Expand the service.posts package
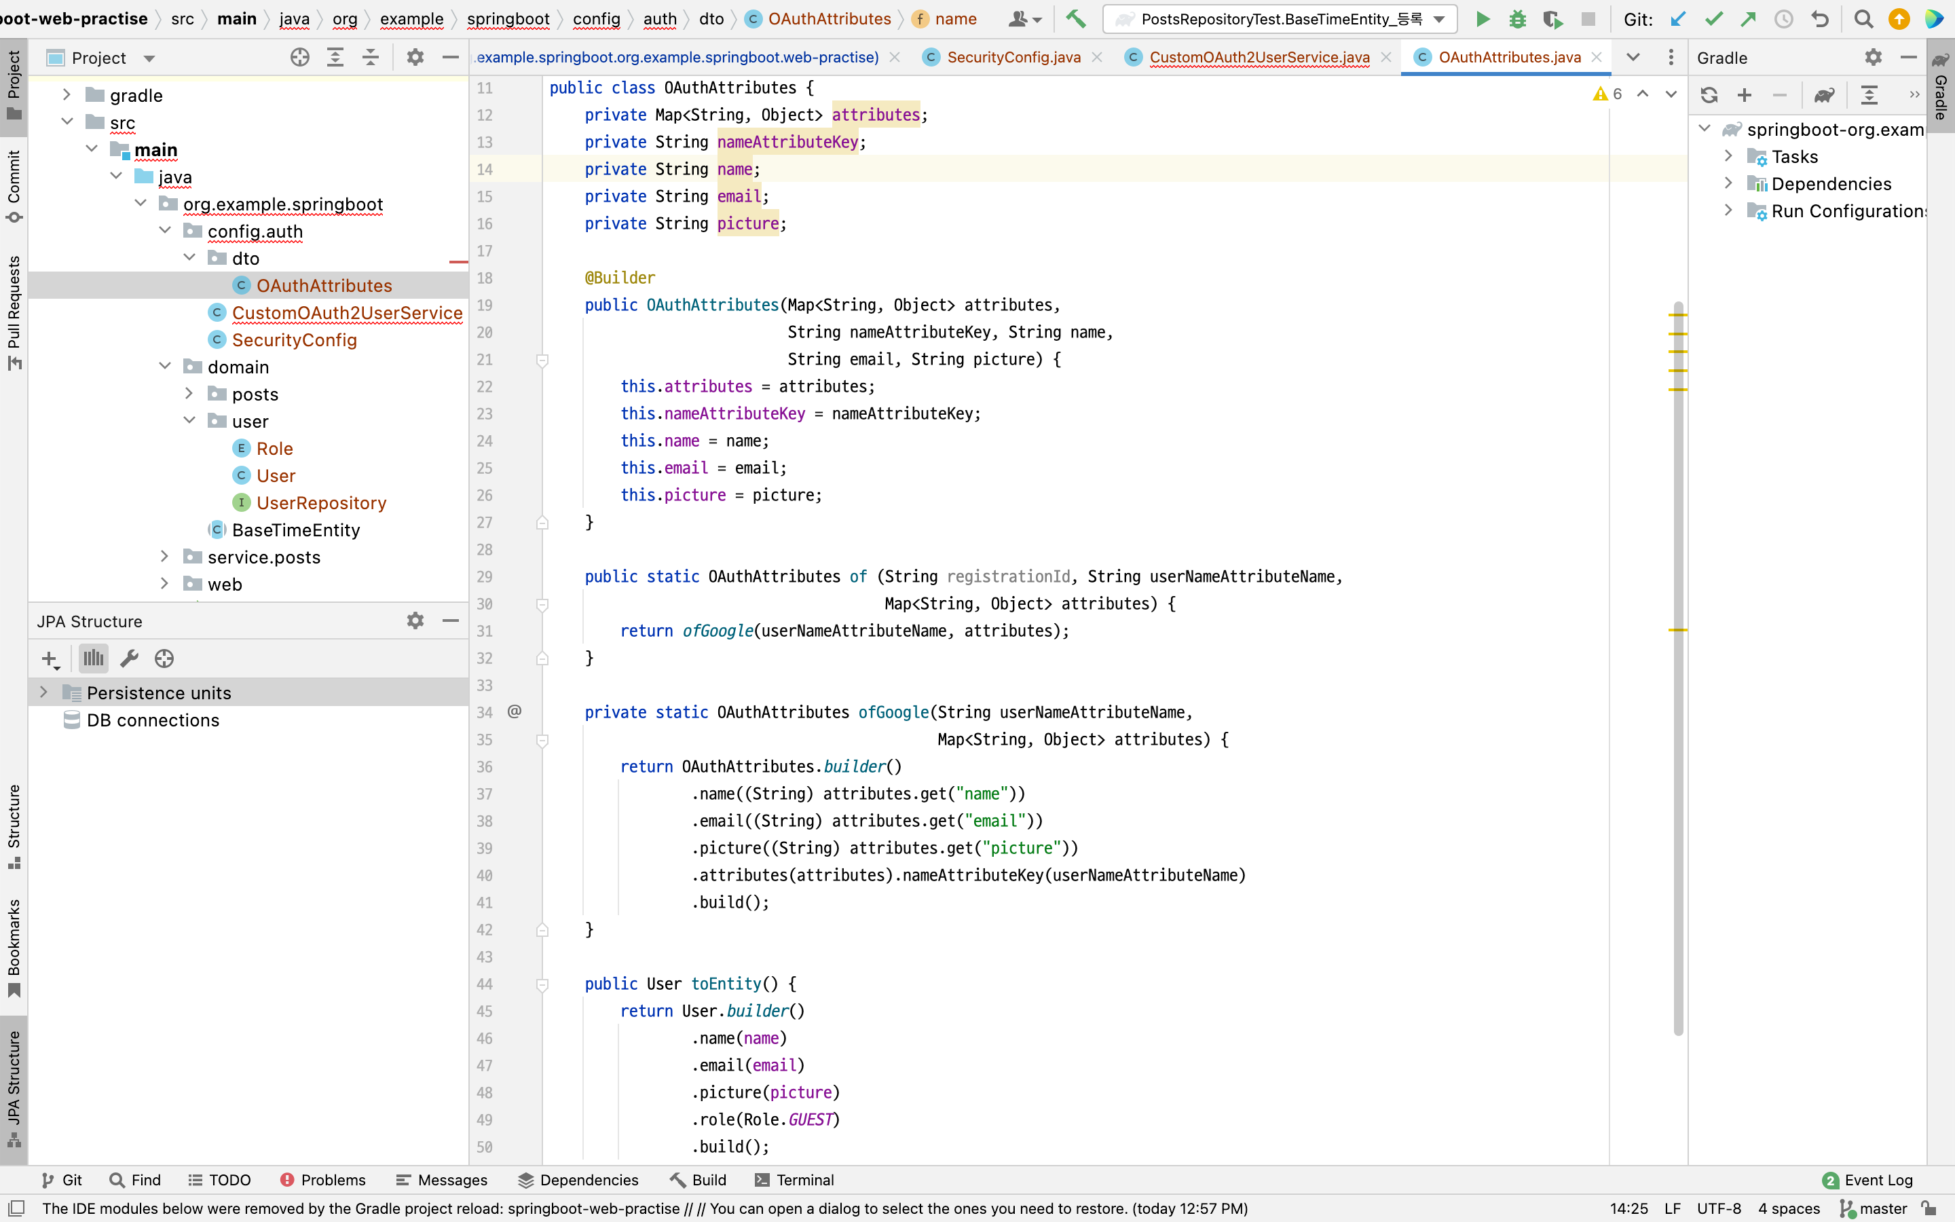Image resolution: width=1955 pixels, height=1222 pixels. point(165,556)
